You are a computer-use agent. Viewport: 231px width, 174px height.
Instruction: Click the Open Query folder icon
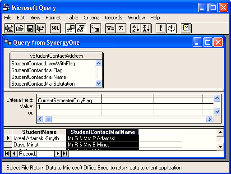click(20, 28)
